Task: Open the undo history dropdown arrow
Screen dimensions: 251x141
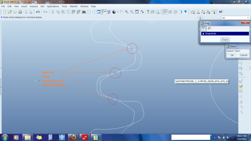Action: click(x=41, y=12)
